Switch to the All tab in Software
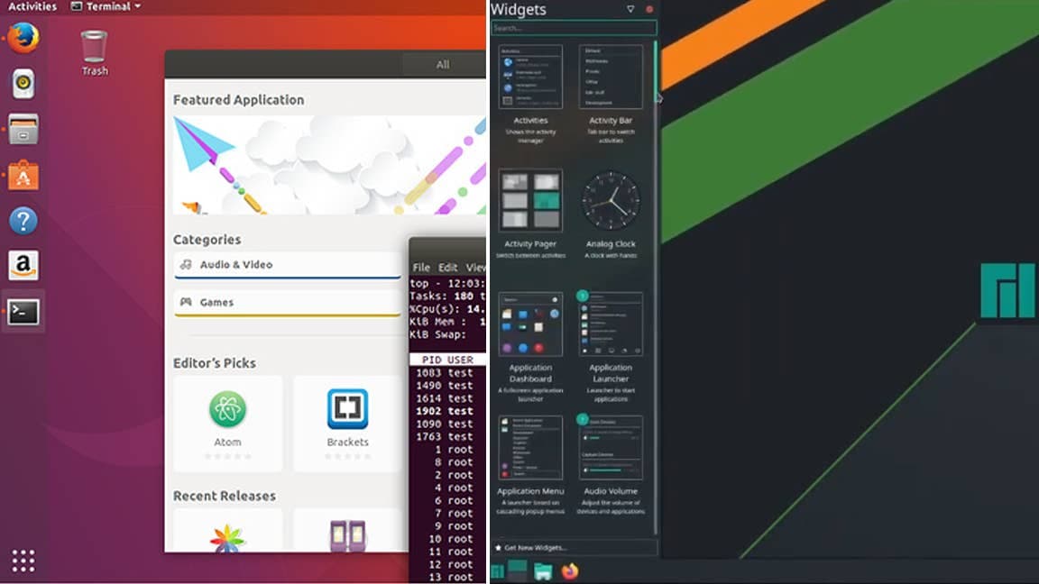1039x584 pixels. click(x=444, y=64)
